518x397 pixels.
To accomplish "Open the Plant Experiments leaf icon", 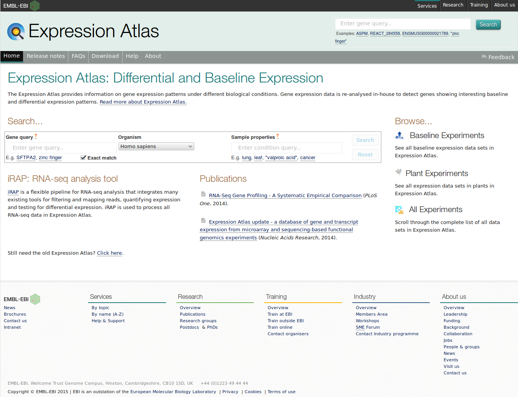I will [399, 172].
